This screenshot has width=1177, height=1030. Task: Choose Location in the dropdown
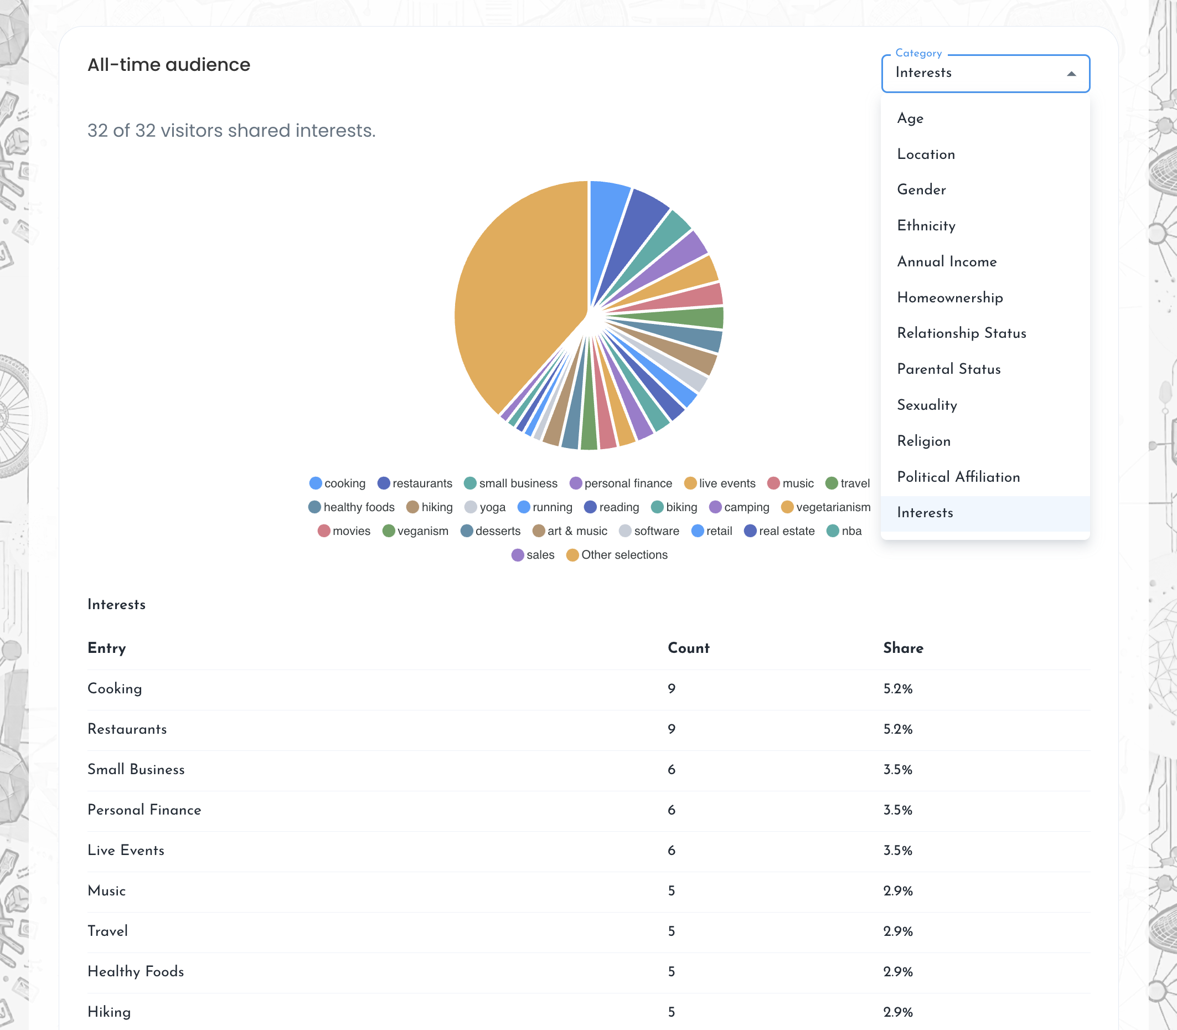[985, 154]
